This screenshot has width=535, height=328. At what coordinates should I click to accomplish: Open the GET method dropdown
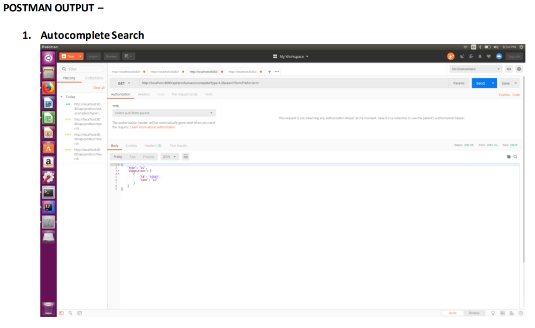click(x=124, y=84)
